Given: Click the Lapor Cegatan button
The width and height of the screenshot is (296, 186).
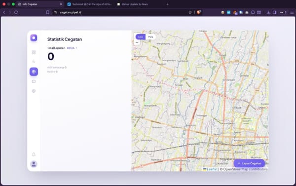Looking at the screenshot, I should coord(249,163).
